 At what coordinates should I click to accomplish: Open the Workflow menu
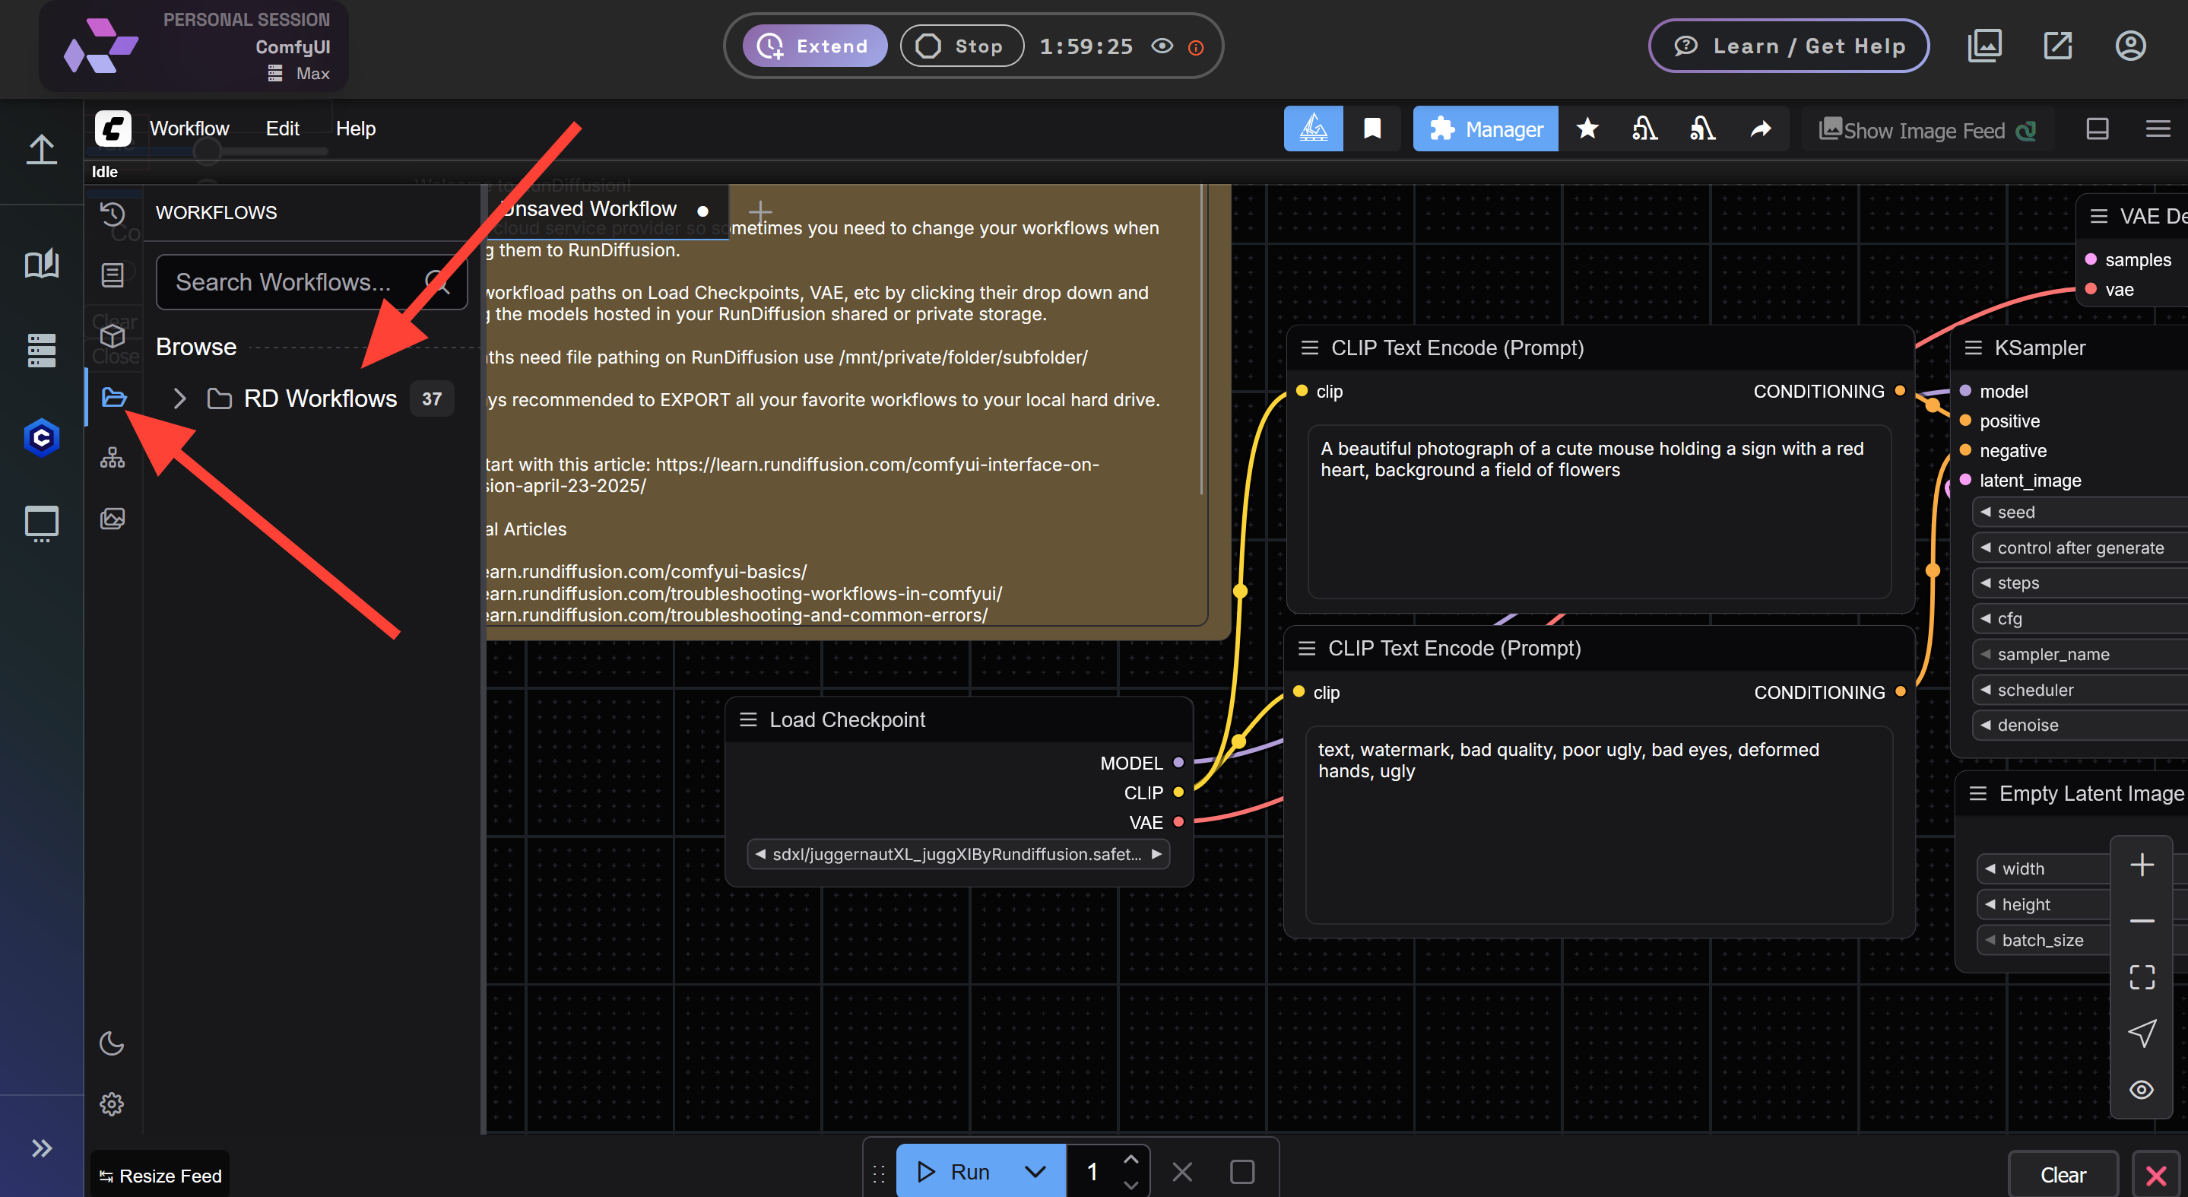(189, 129)
